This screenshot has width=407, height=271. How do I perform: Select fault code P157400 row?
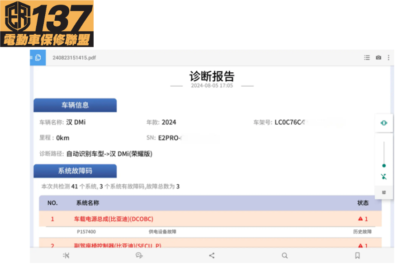tap(86, 232)
